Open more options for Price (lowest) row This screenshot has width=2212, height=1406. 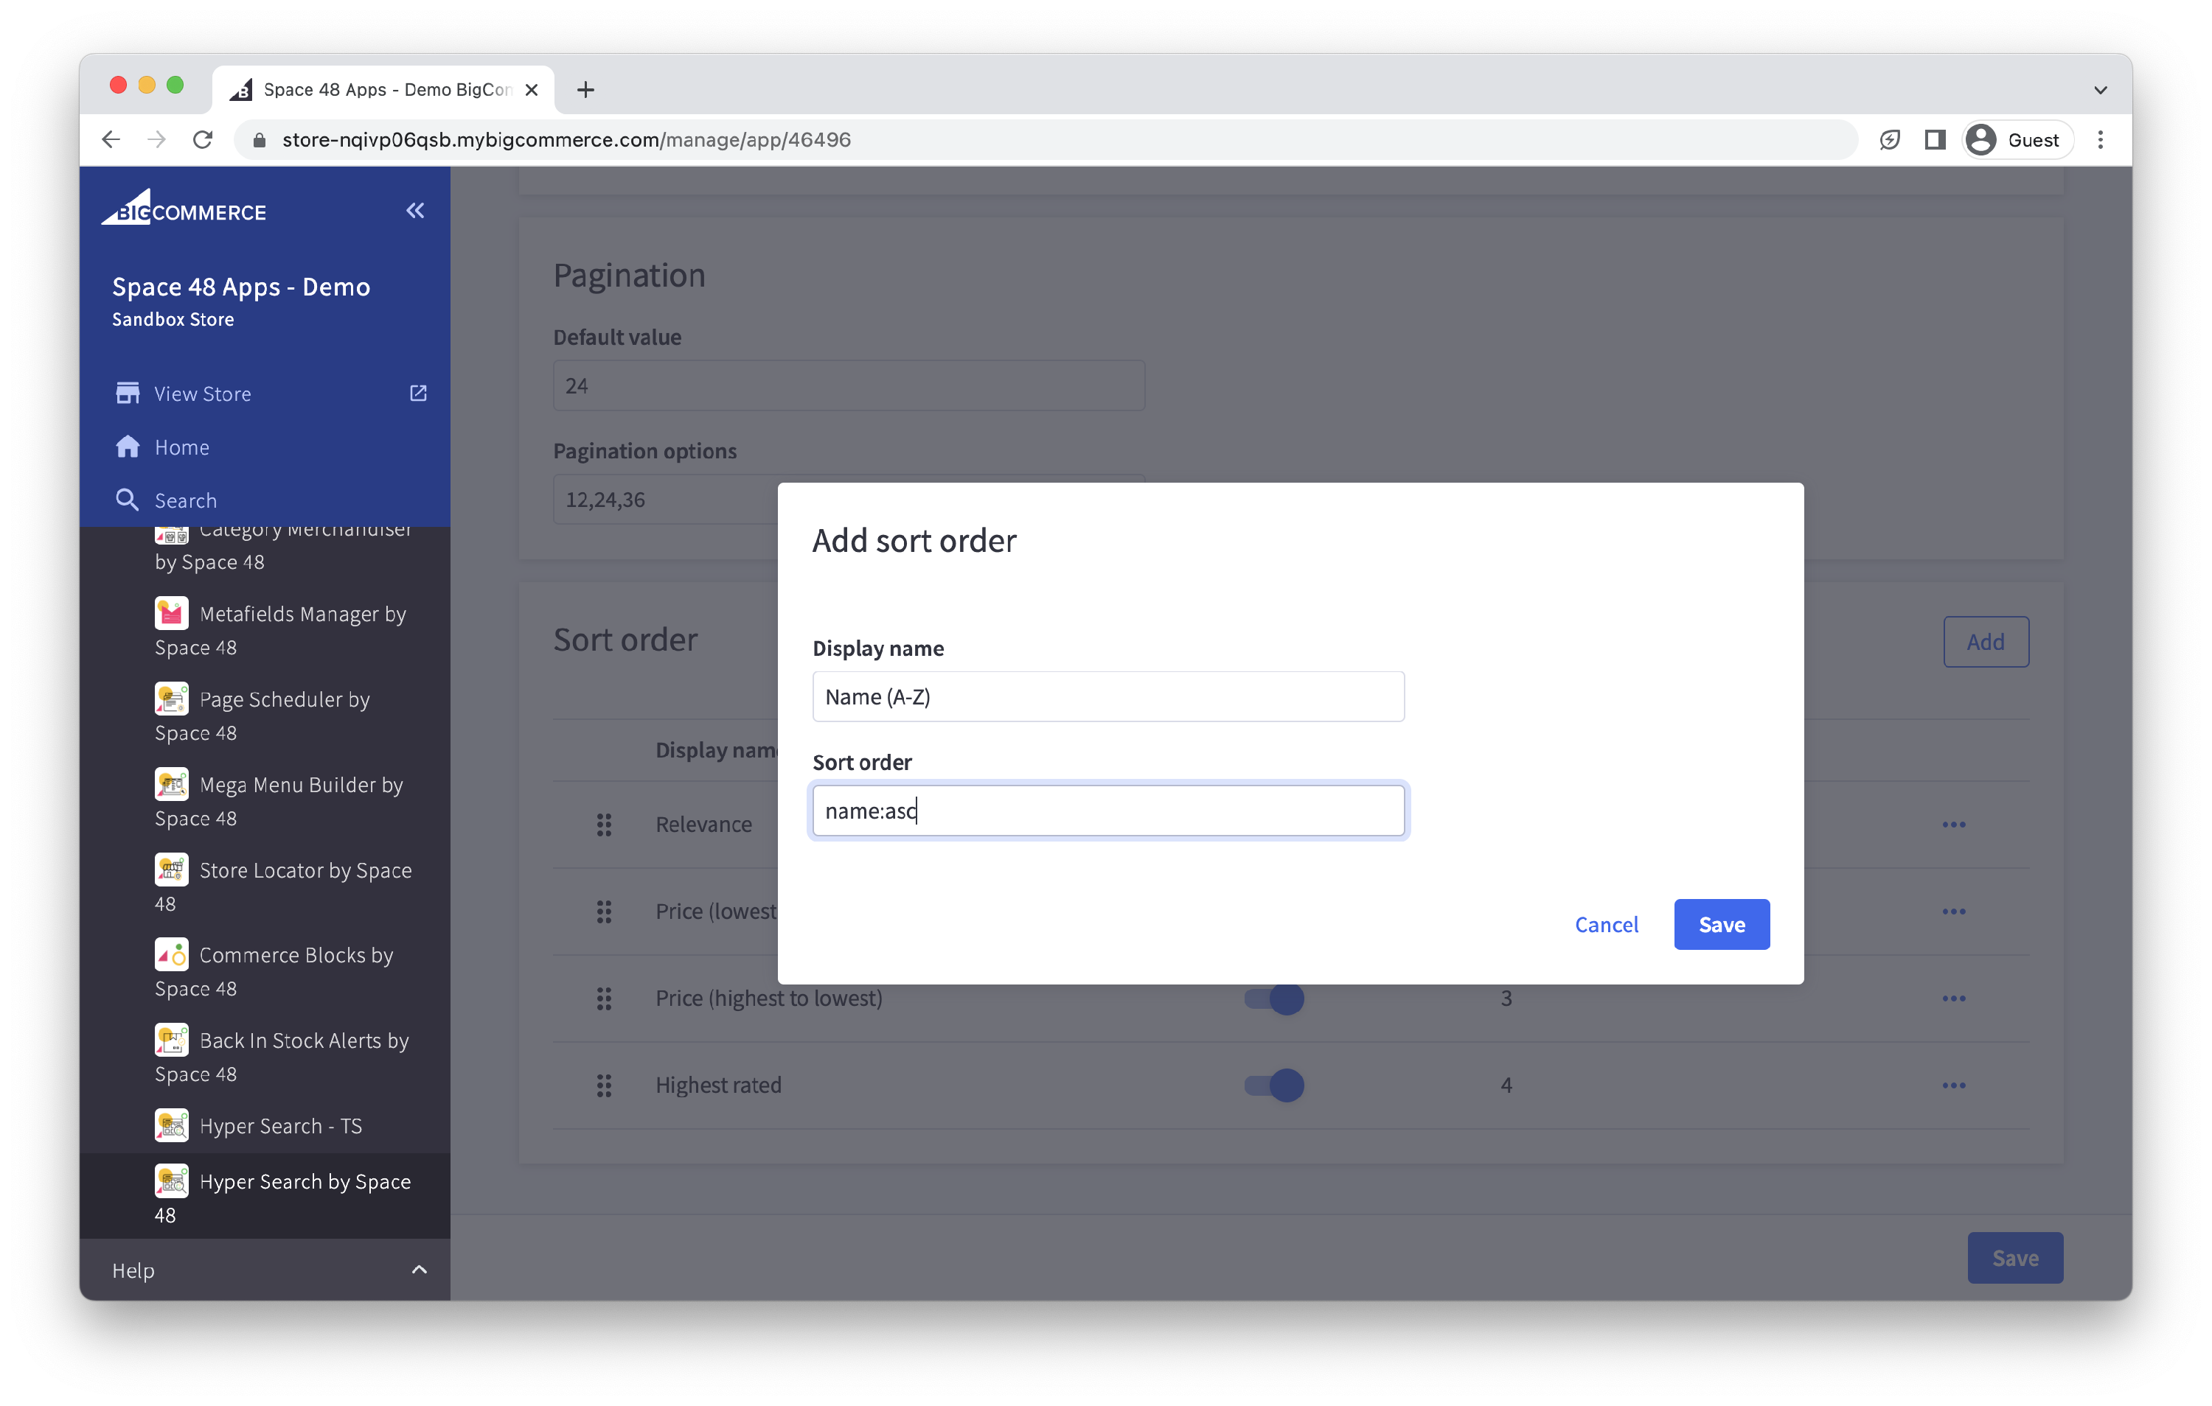pyautogui.click(x=1954, y=911)
